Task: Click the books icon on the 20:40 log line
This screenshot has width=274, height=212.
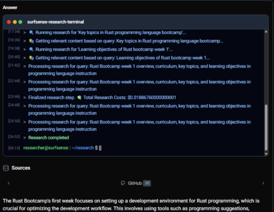Action: (31, 58)
